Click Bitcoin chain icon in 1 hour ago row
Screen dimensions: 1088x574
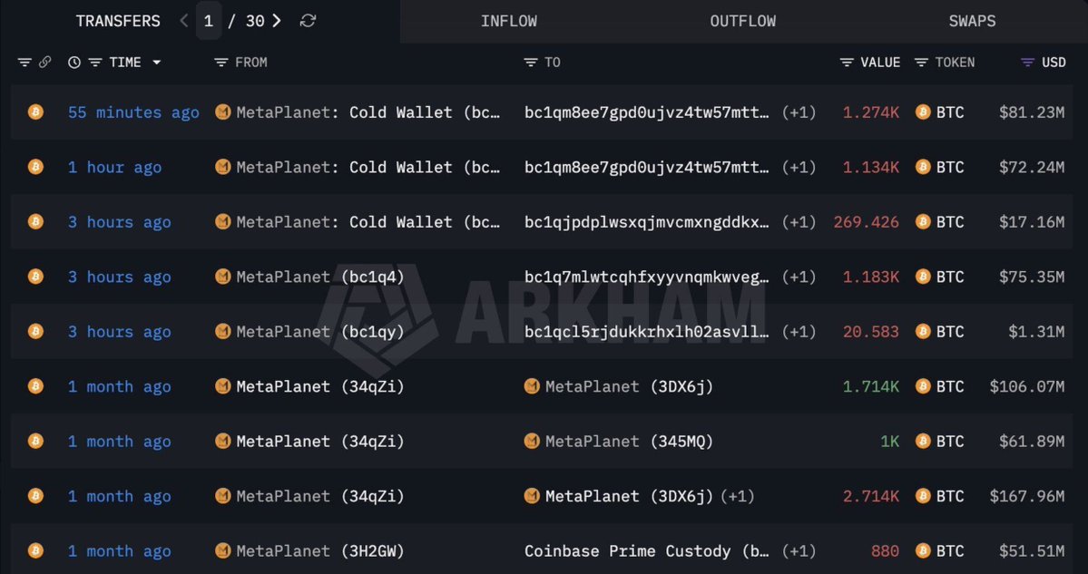coord(35,166)
